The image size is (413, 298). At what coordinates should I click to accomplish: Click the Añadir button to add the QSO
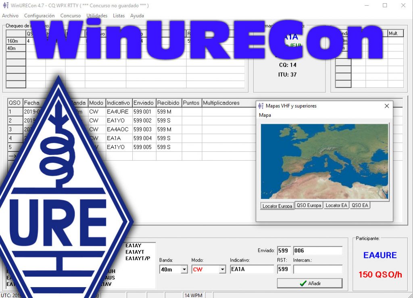coord(310,283)
